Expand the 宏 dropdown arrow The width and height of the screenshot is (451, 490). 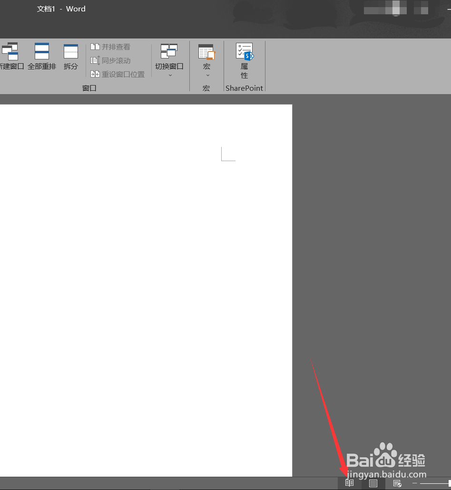pyautogui.click(x=208, y=75)
